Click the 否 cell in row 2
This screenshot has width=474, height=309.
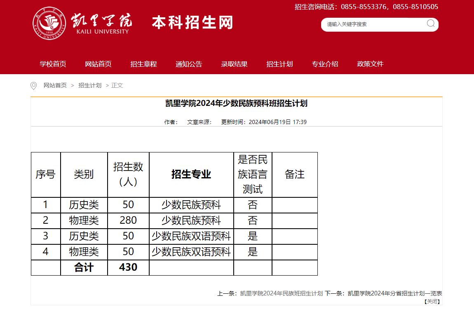[253, 220]
